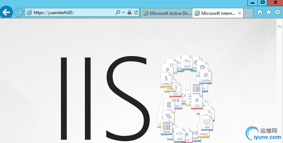Image resolution: width=283 pixels, height=143 pixels.
Task: Go to Home page icon
Action: pos(260,12)
